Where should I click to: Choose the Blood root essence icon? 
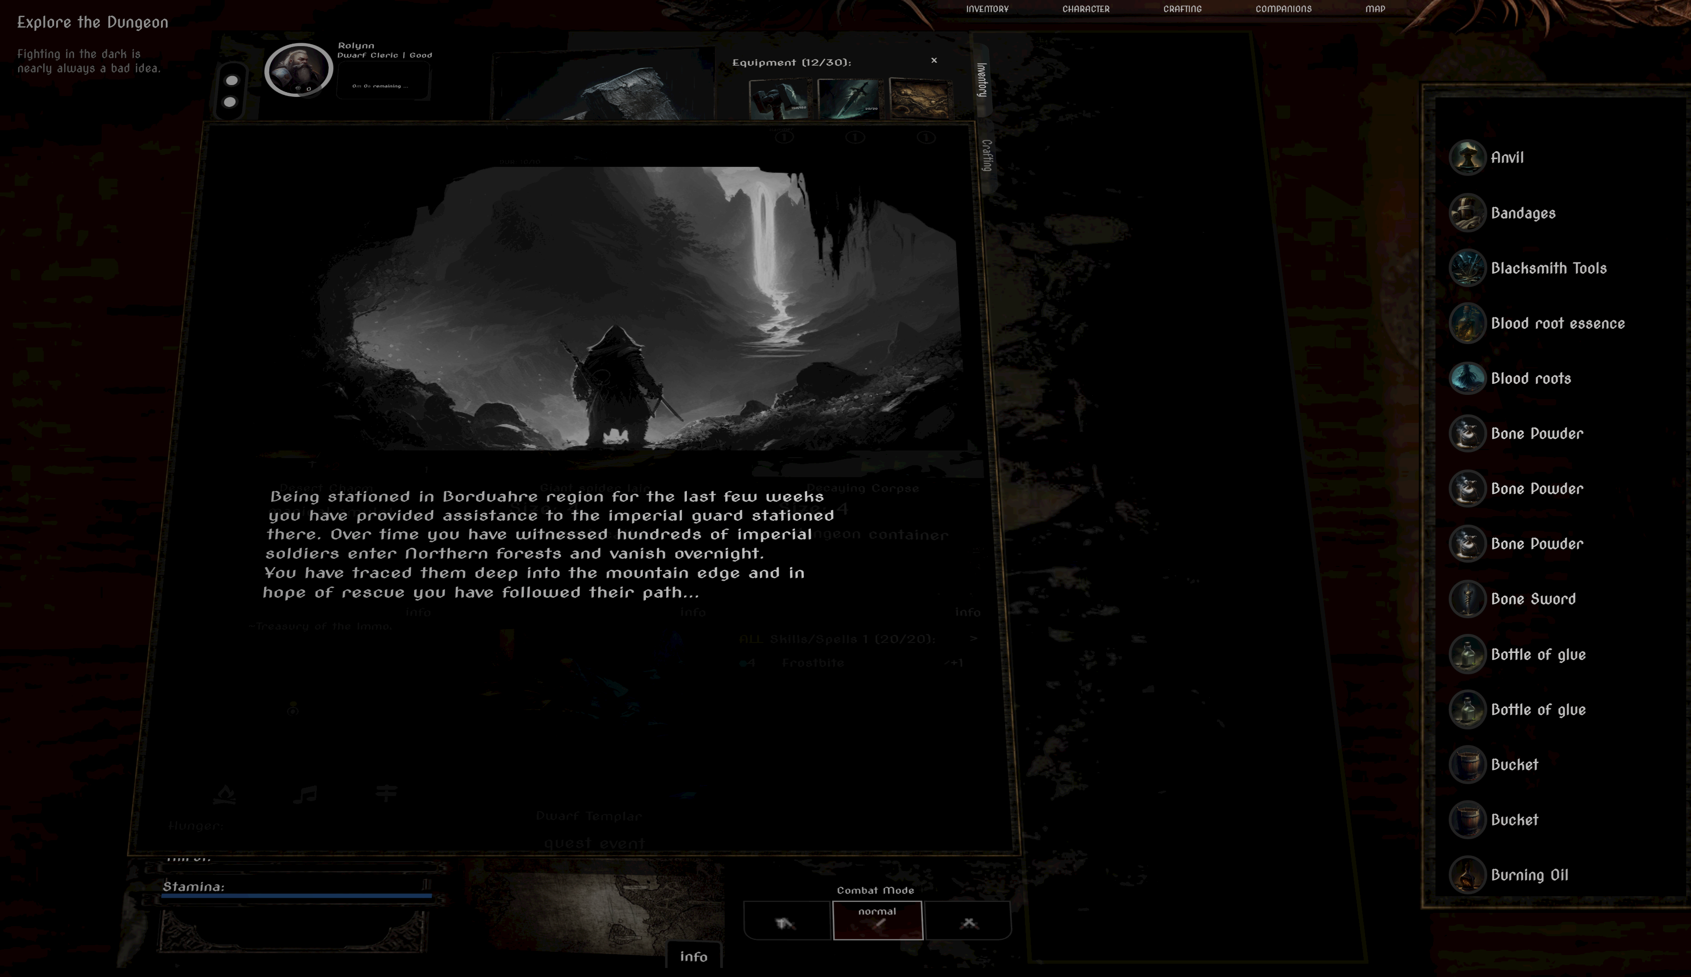[1467, 323]
